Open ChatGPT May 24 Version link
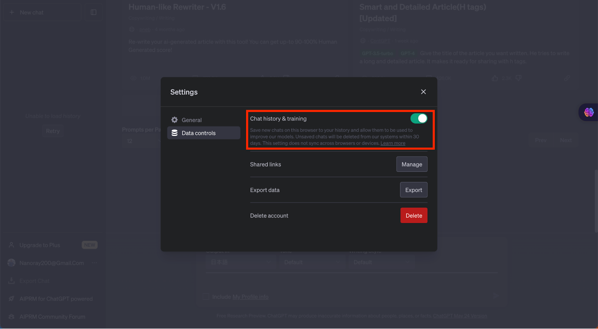The image size is (598, 329). click(460, 316)
